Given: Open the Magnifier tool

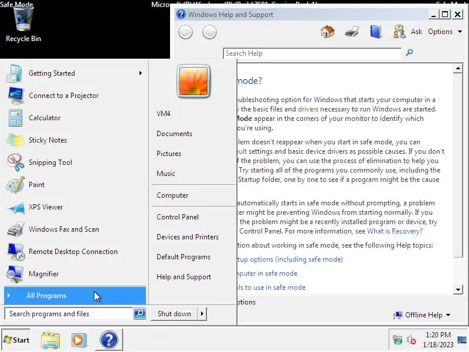Looking at the screenshot, I should (75, 274).
